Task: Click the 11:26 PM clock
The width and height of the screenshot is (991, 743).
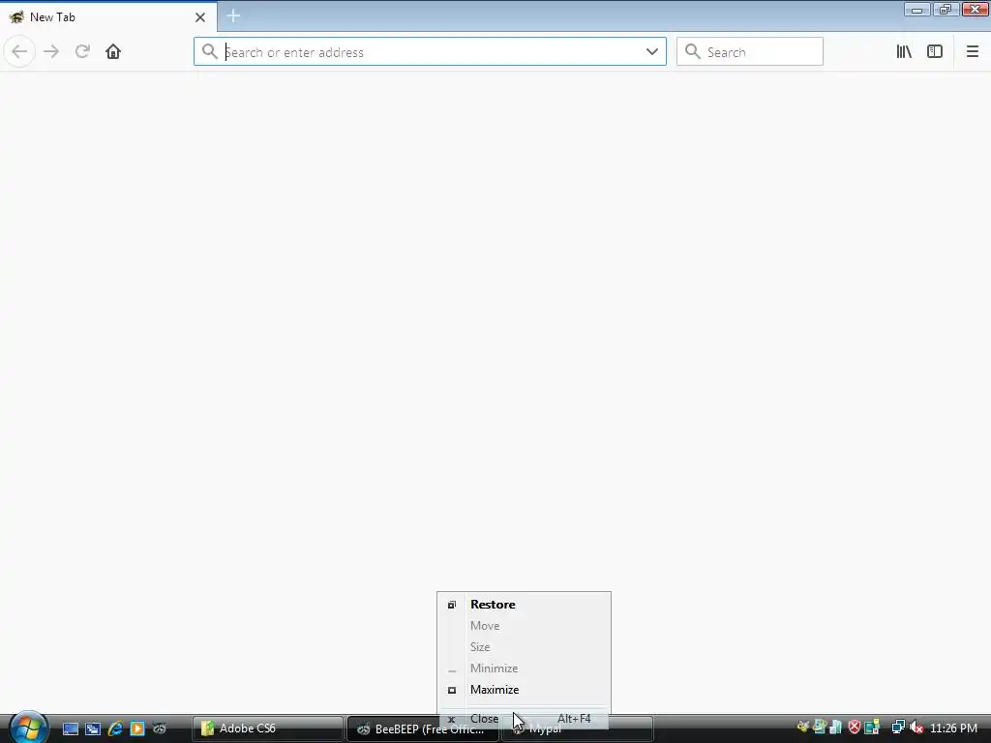Action: [x=953, y=728]
